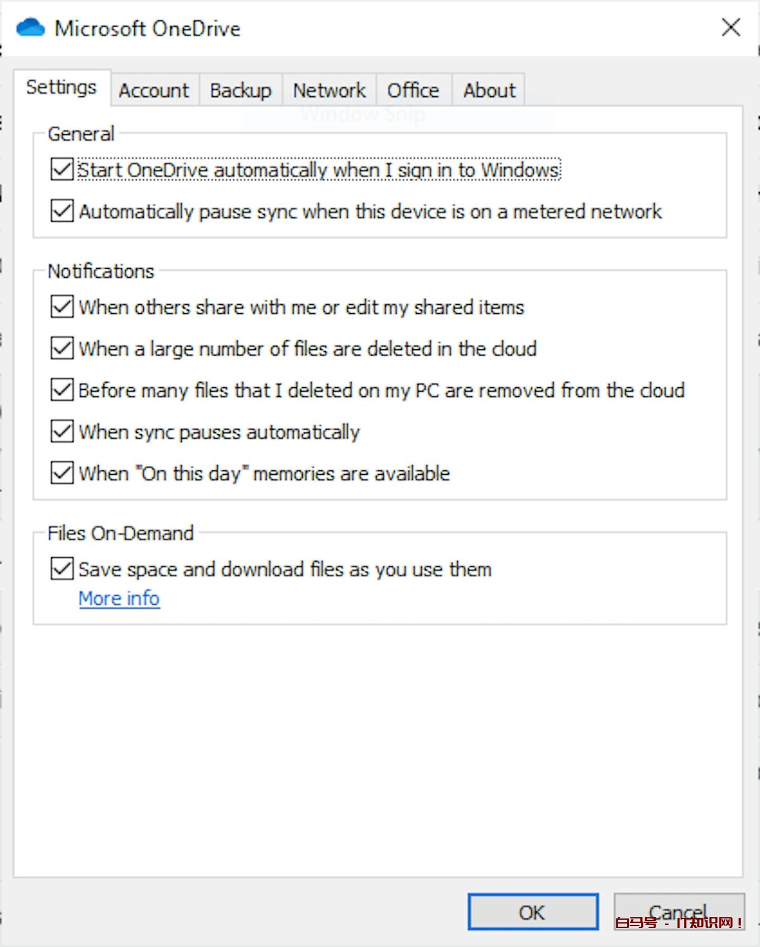The width and height of the screenshot is (760, 947).
Task: Toggle large number of files deleted notification
Action: click(x=62, y=349)
